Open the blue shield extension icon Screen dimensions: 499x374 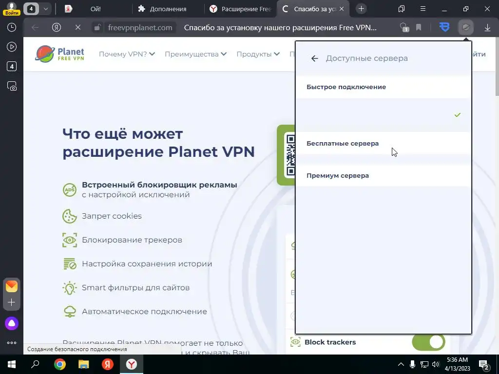(444, 27)
